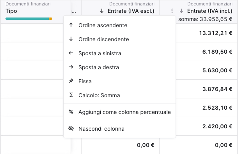Click the sigma icon for Calcolo
238x154 pixels.
71,95
